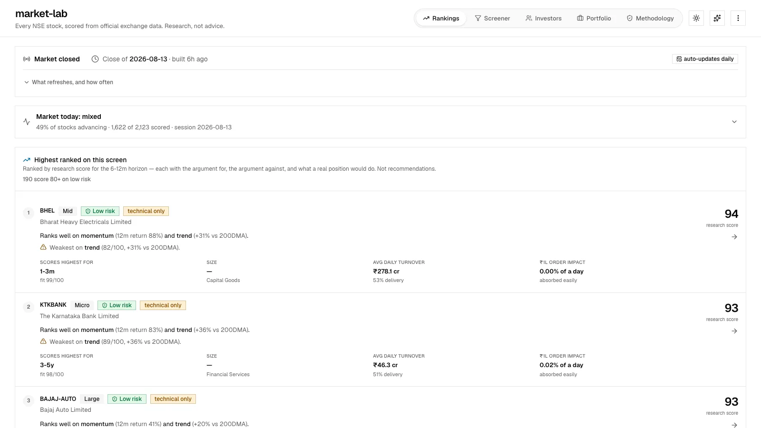
Task: Click BHEL's '0.00% of a day' impact
Action: pyautogui.click(x=561, y=272)
